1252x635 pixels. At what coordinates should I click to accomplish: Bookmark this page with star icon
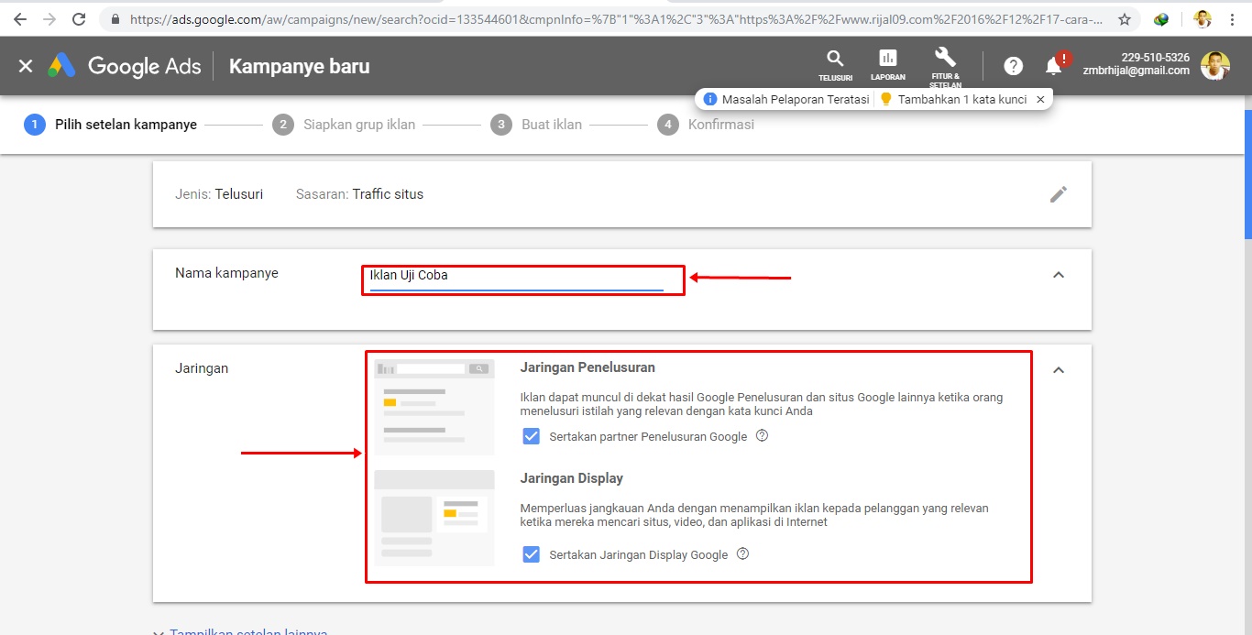(x=1125, y=18)
